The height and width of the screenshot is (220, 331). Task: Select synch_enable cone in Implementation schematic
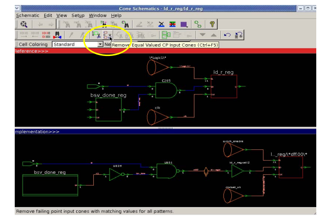[x=234, y=150]
